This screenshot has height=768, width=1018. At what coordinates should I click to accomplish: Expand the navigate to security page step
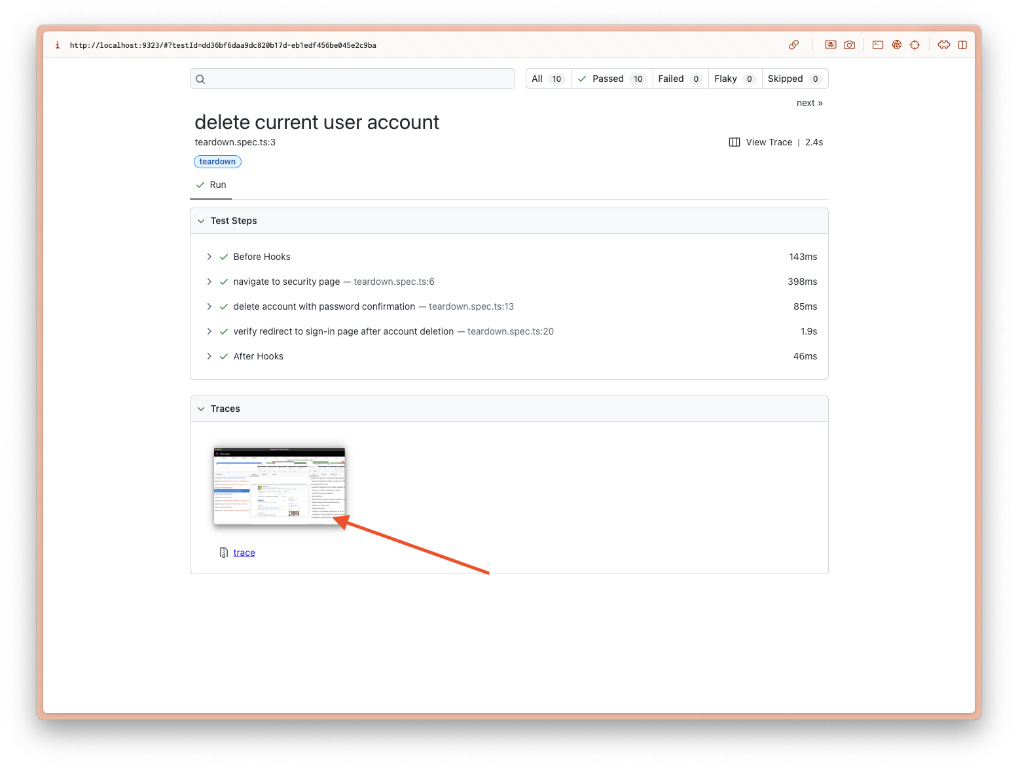209,282
